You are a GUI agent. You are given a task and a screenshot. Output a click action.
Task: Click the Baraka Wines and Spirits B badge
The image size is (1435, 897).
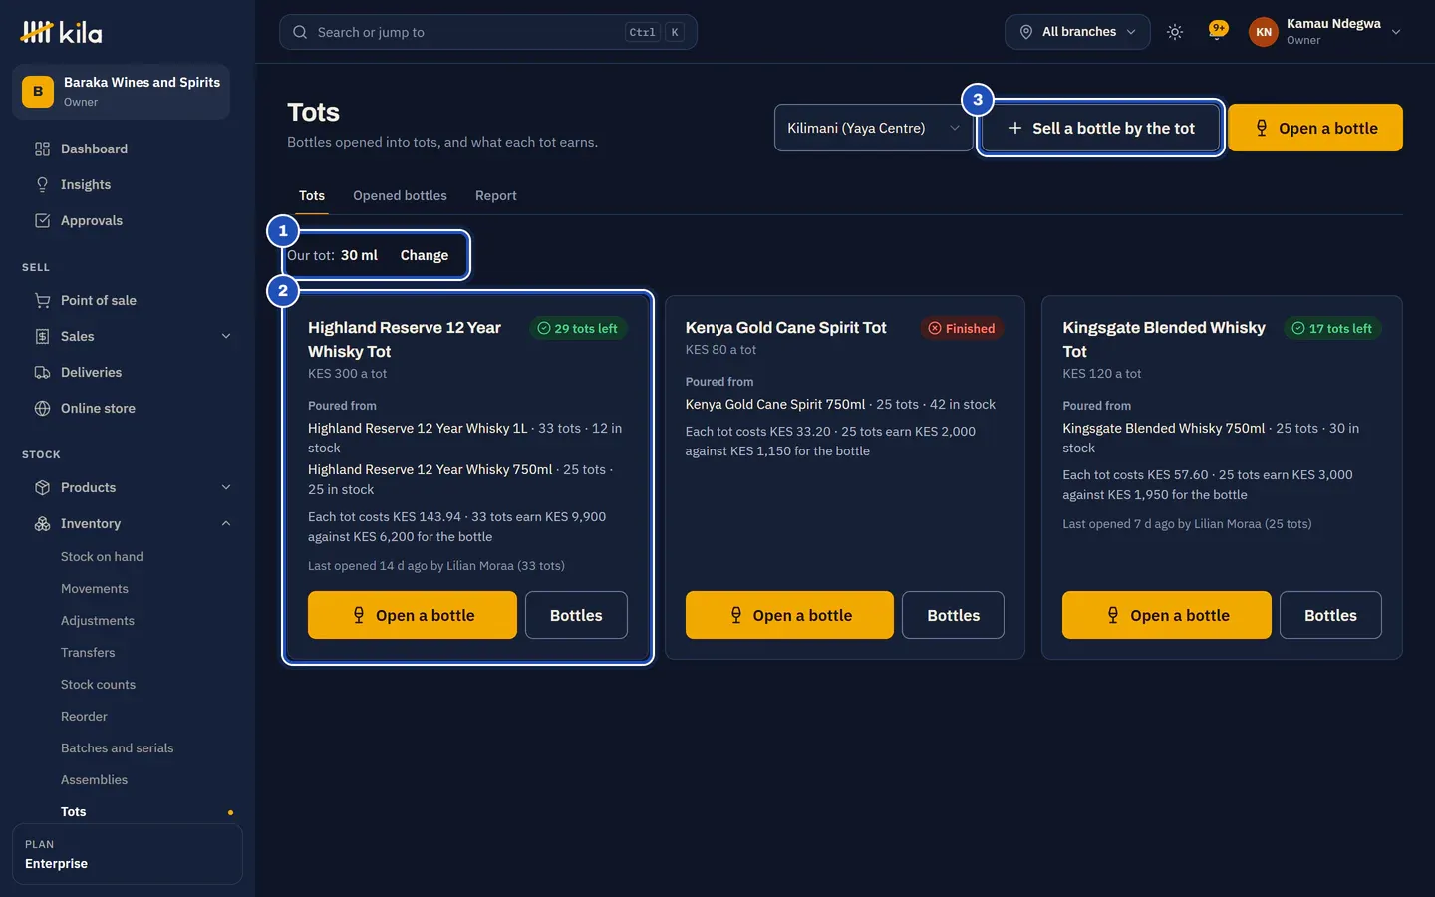(38, 91)
